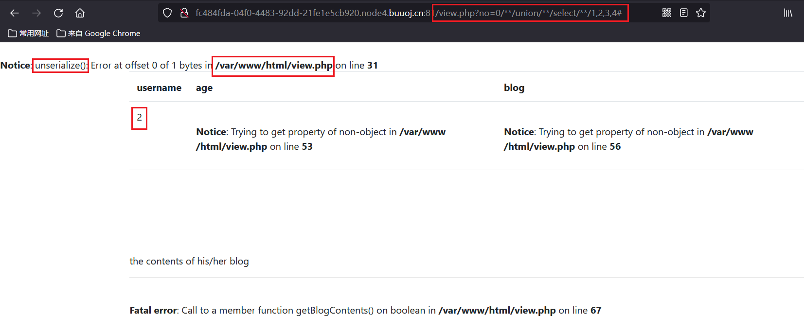Screen dimensions: 804x334
Task: Select line number 67 in fatal error
Action: coord(596,310)
